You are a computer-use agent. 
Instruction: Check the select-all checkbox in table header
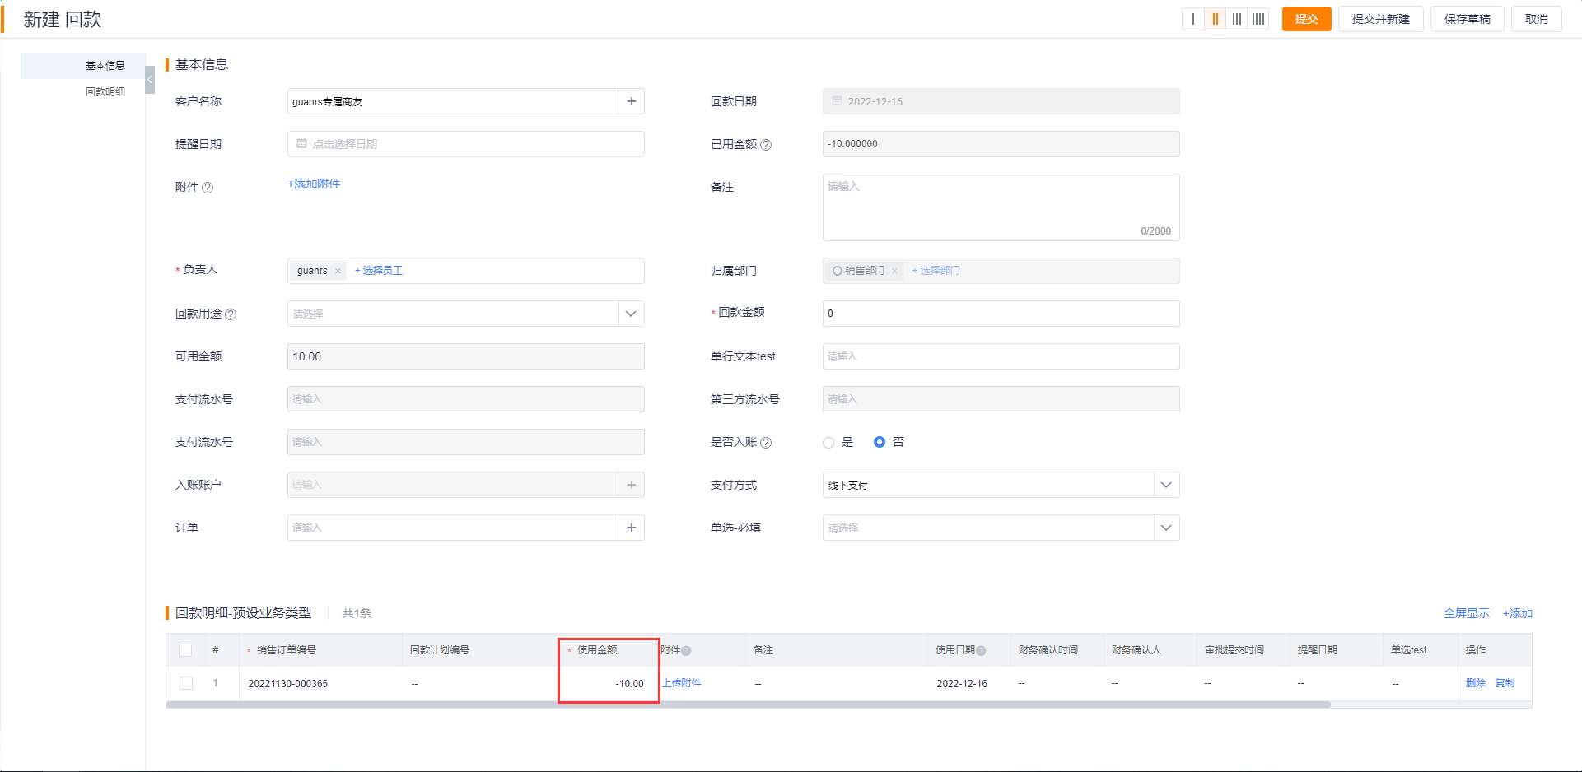(185, 650)
